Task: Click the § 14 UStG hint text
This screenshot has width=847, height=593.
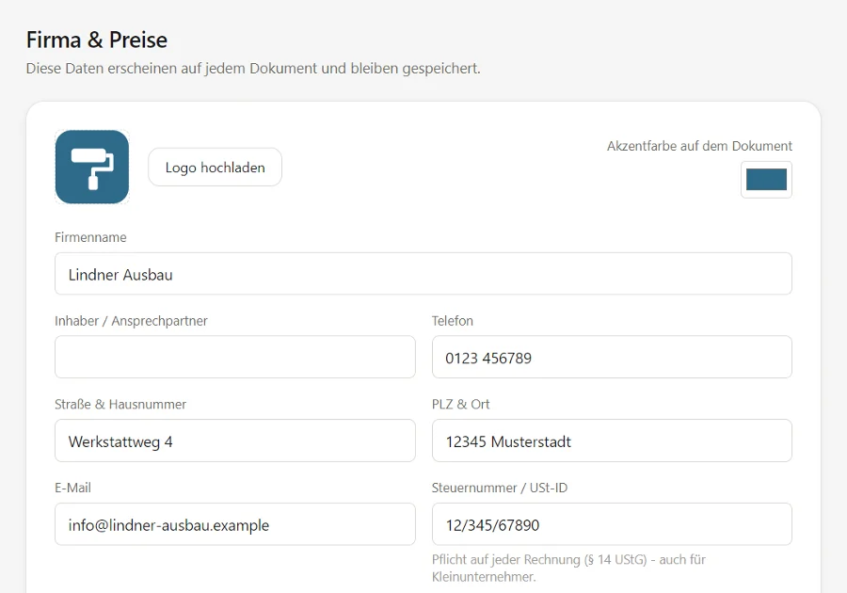Action: point(615,559)
